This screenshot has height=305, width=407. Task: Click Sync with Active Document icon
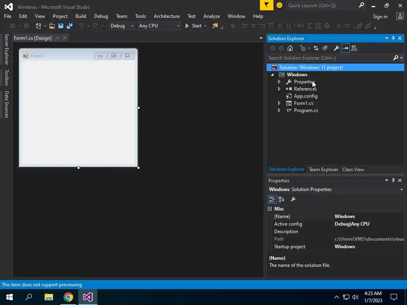(316, 48)
